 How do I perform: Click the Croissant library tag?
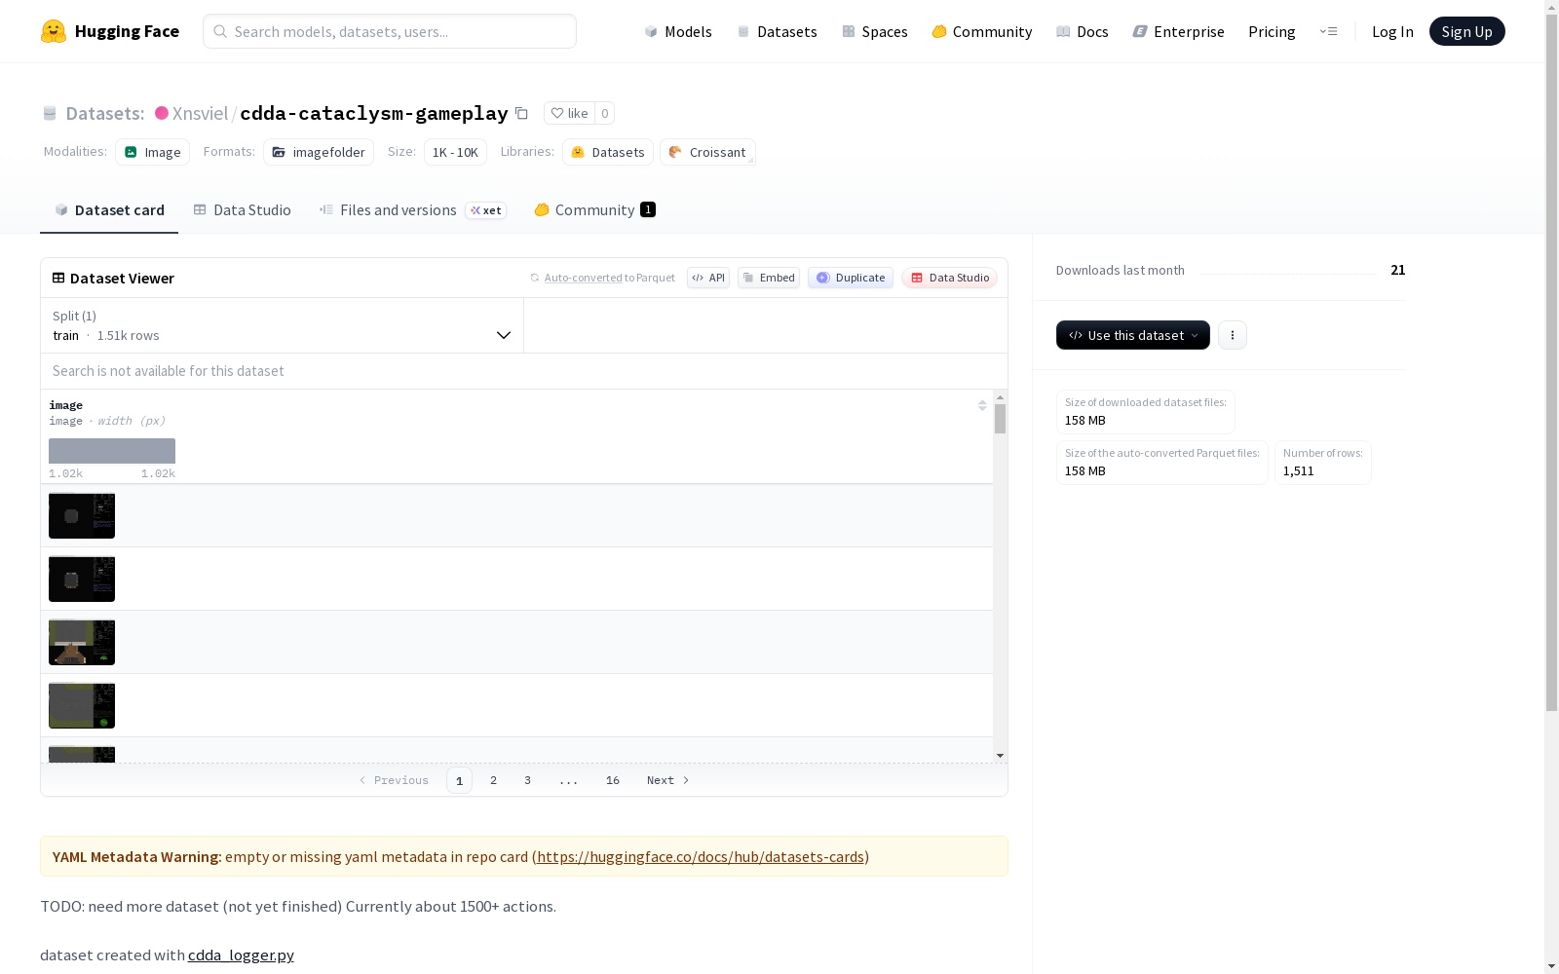pos(707,152)
